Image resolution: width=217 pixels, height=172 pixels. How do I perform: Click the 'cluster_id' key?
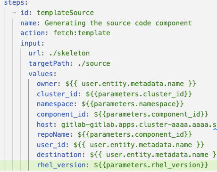(57, 94)
